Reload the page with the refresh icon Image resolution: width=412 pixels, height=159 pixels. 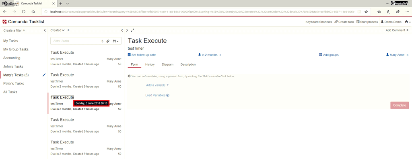tap(24, 12)
